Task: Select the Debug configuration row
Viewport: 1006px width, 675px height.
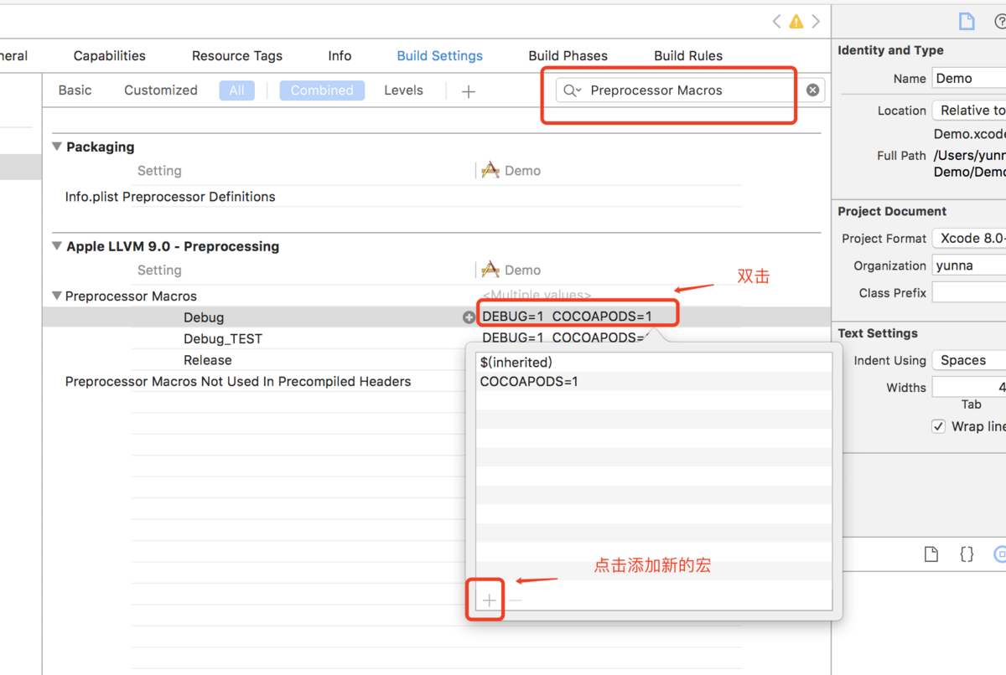Action: tap(204, 317)
